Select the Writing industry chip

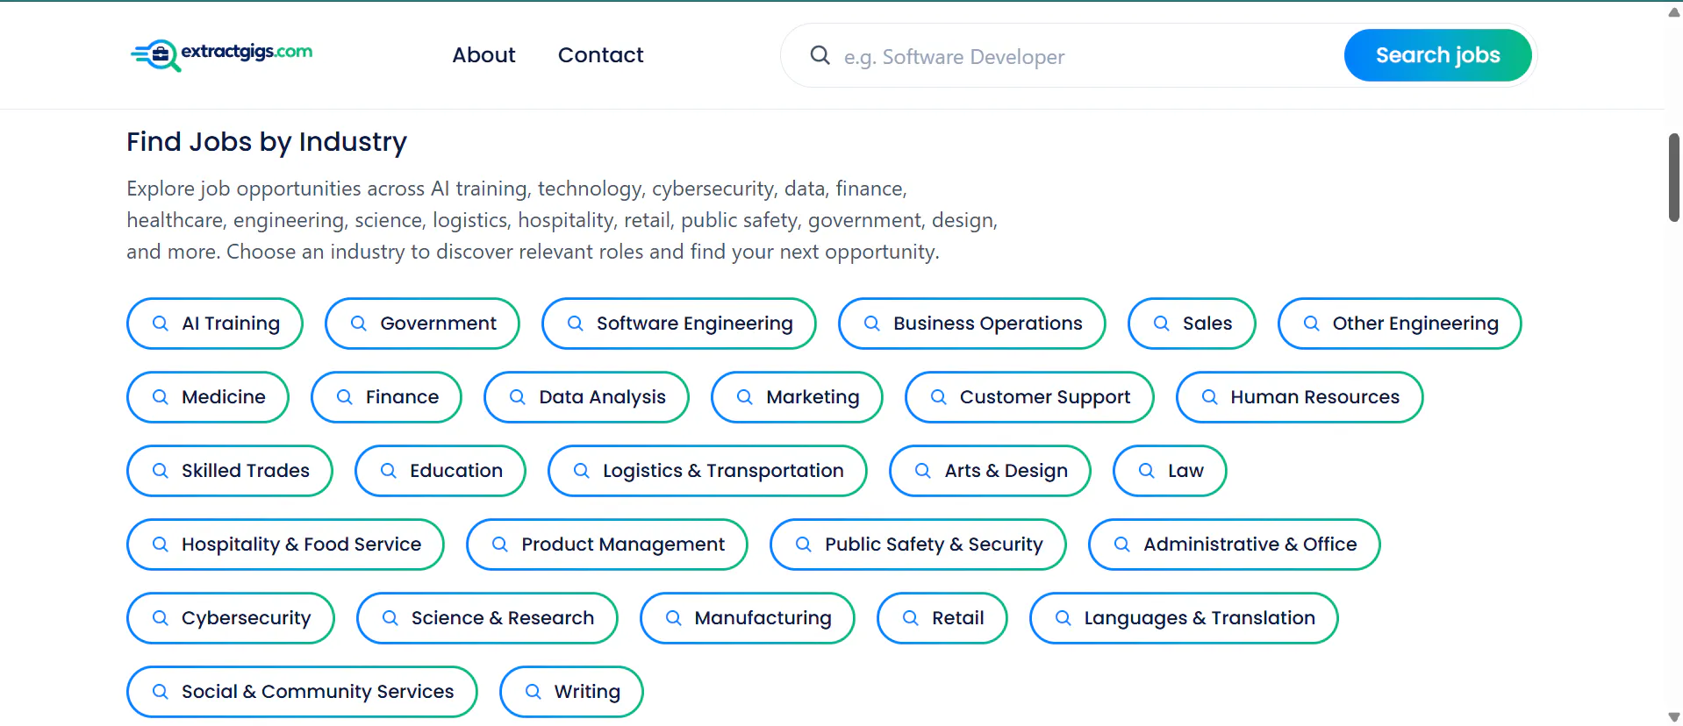[x=571, y=692]
